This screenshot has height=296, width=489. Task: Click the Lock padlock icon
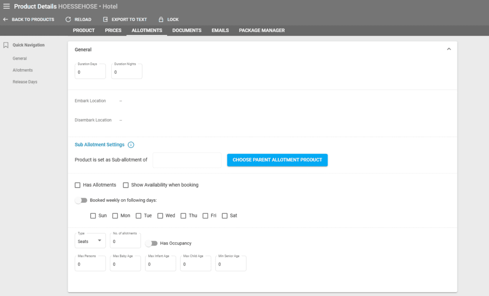pos(161,20)
